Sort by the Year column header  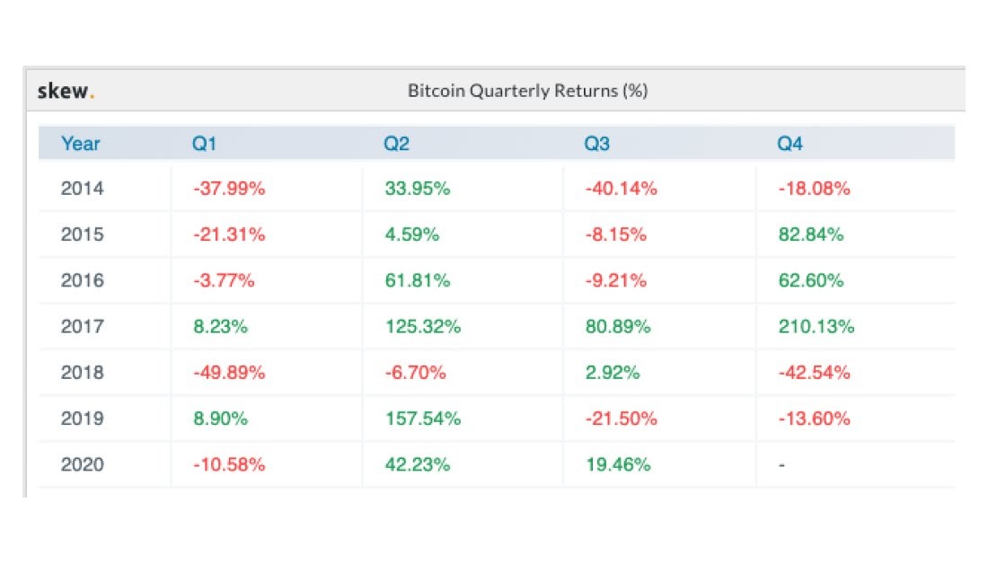point(81,144)
